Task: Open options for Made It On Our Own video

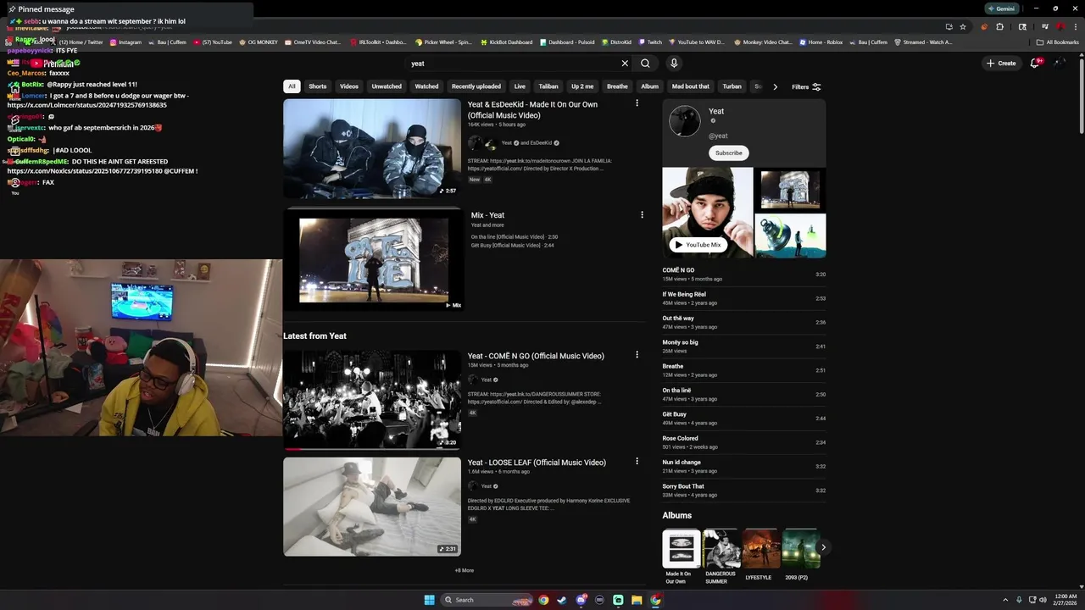Action: (637, 103)
